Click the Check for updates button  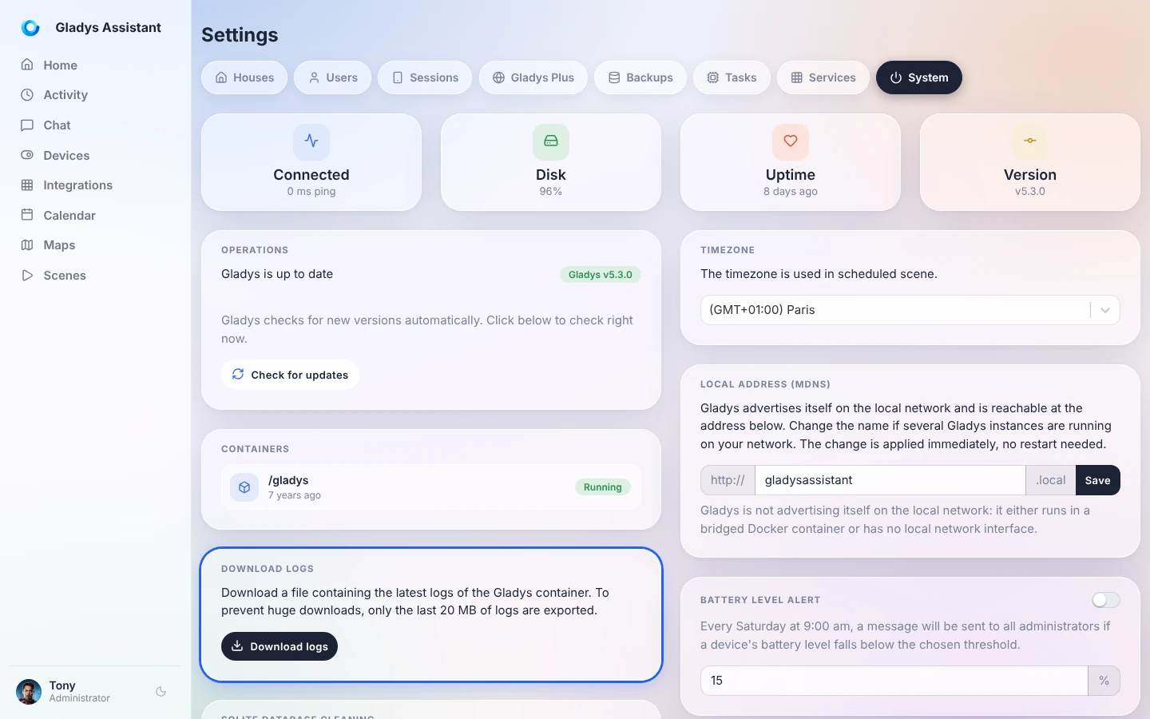click(x=290, y=375)
